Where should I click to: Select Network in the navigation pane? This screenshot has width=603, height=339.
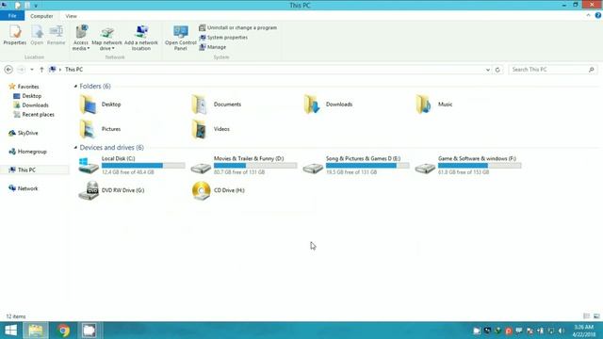pos(24,188)
